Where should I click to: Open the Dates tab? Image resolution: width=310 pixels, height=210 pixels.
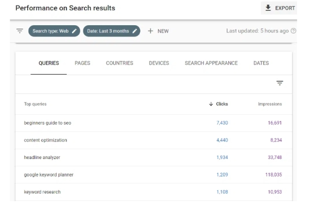(x=261, y=63)
